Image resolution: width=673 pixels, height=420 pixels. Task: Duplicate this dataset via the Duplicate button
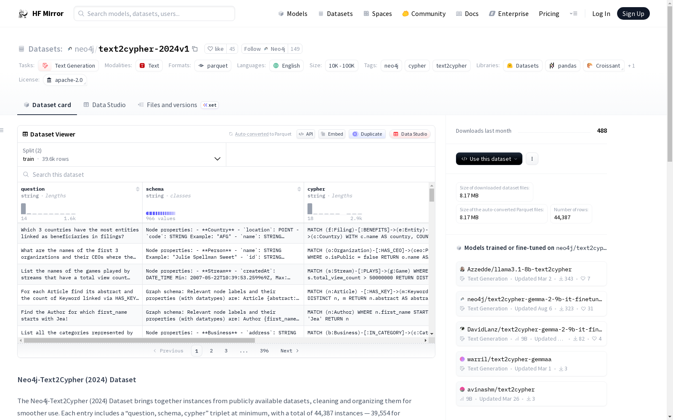(367, 134)
